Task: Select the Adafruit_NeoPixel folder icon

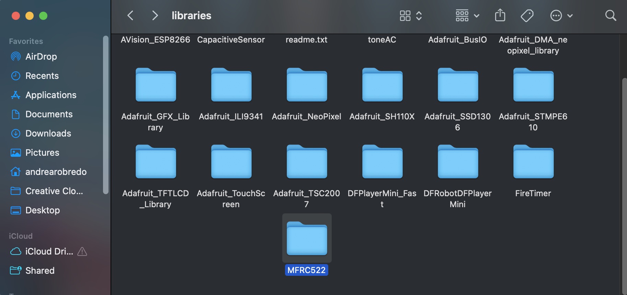Action: point(307,85)
